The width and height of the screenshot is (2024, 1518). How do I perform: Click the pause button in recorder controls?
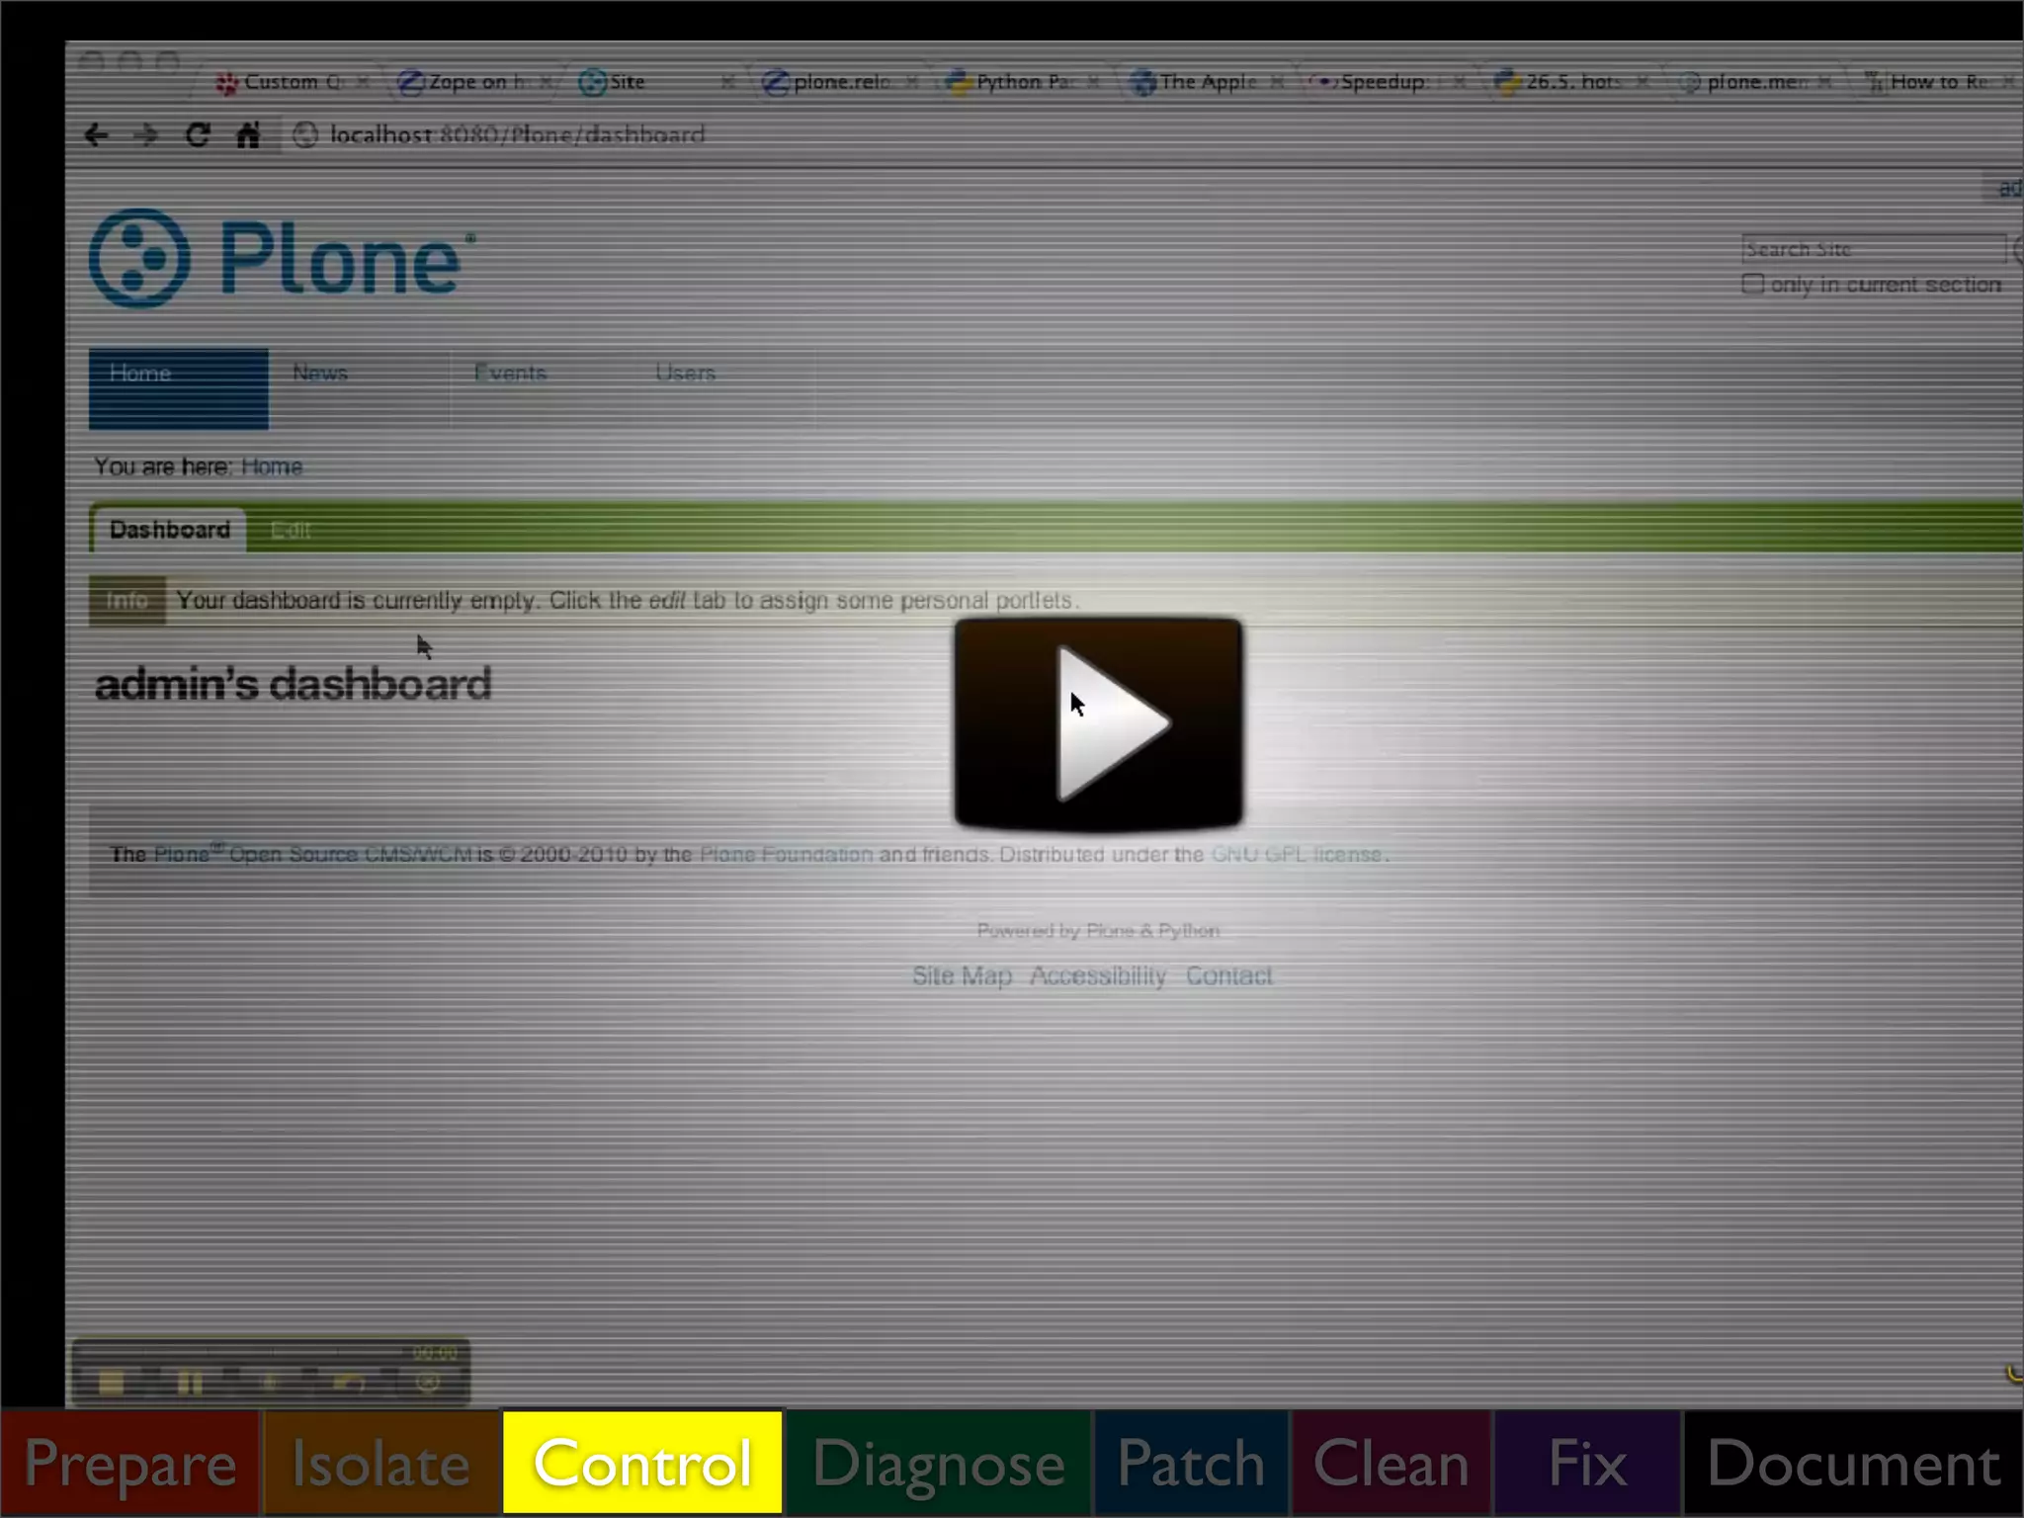(190, 1383)
